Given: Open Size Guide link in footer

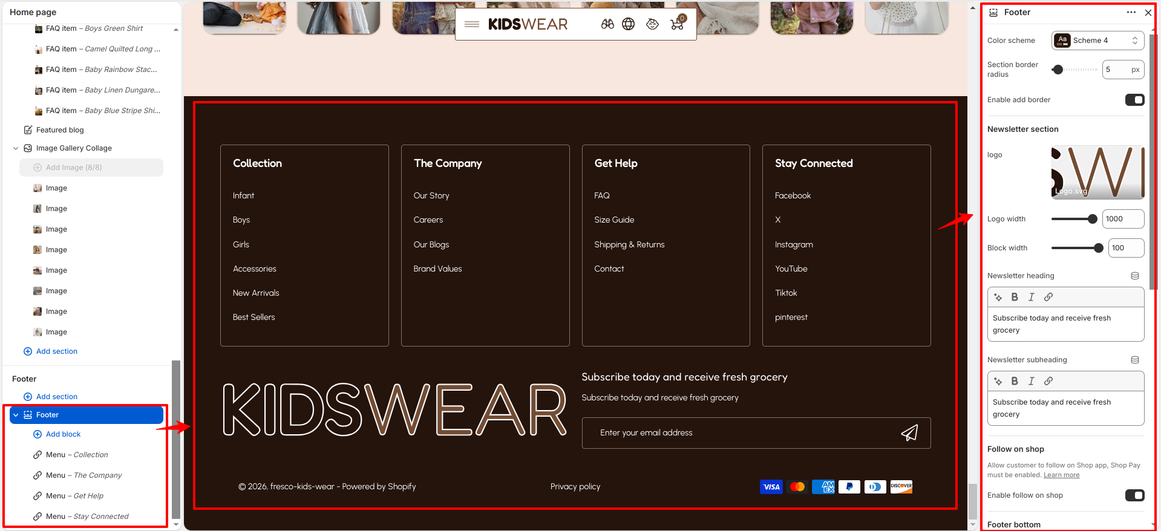Looking at the screenshot, I should coord(614,220).
